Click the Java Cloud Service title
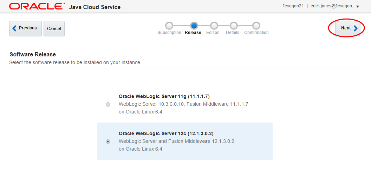Viewport: 371px width, 180px height. (95, 7)
